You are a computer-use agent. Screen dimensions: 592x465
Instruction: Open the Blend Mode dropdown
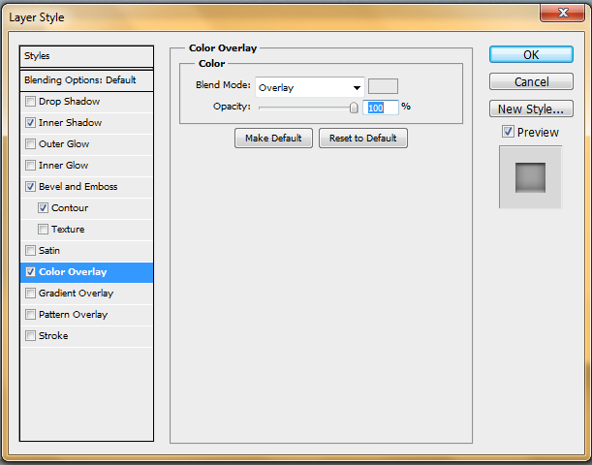click(310, 87)
